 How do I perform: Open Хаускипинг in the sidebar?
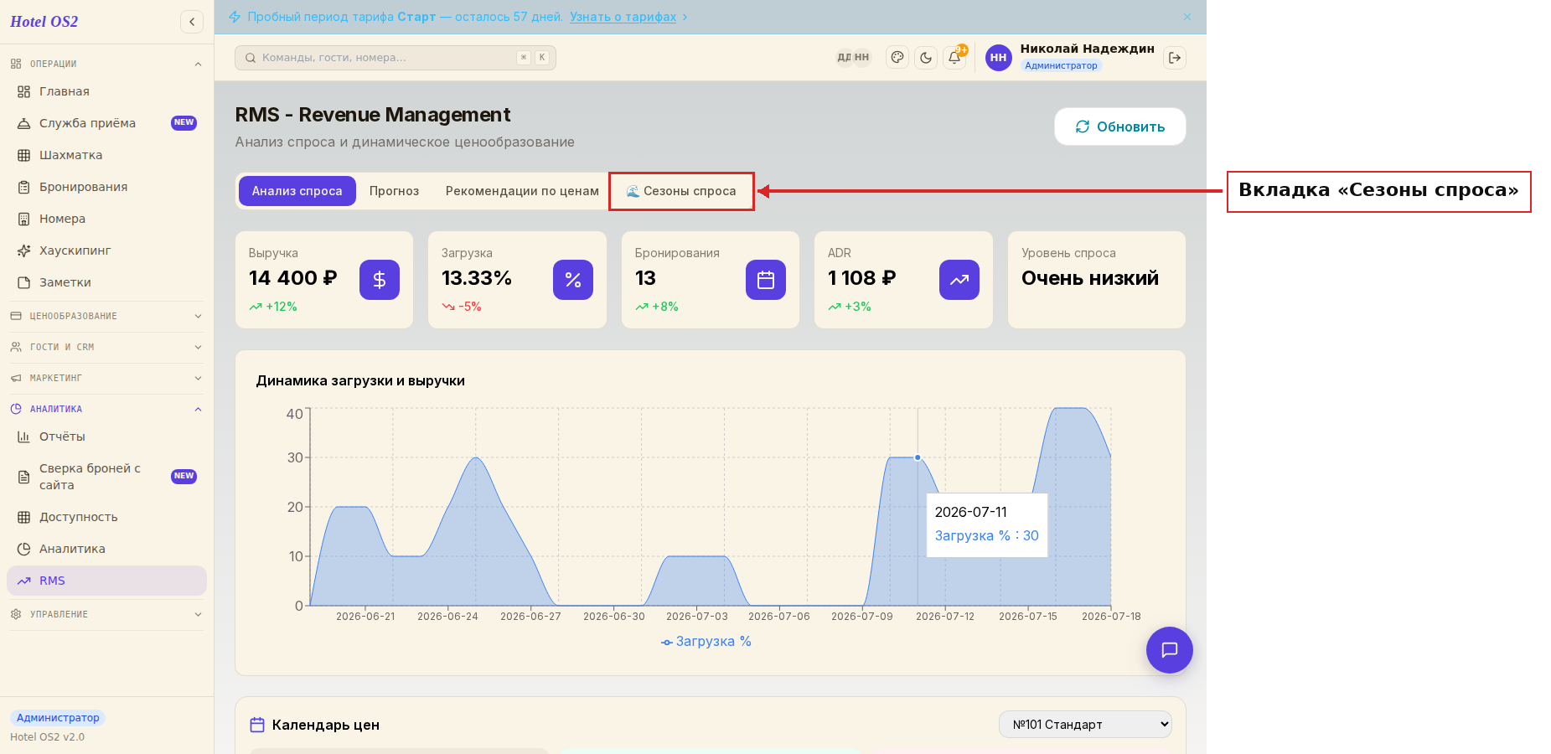tap(106, 250)
